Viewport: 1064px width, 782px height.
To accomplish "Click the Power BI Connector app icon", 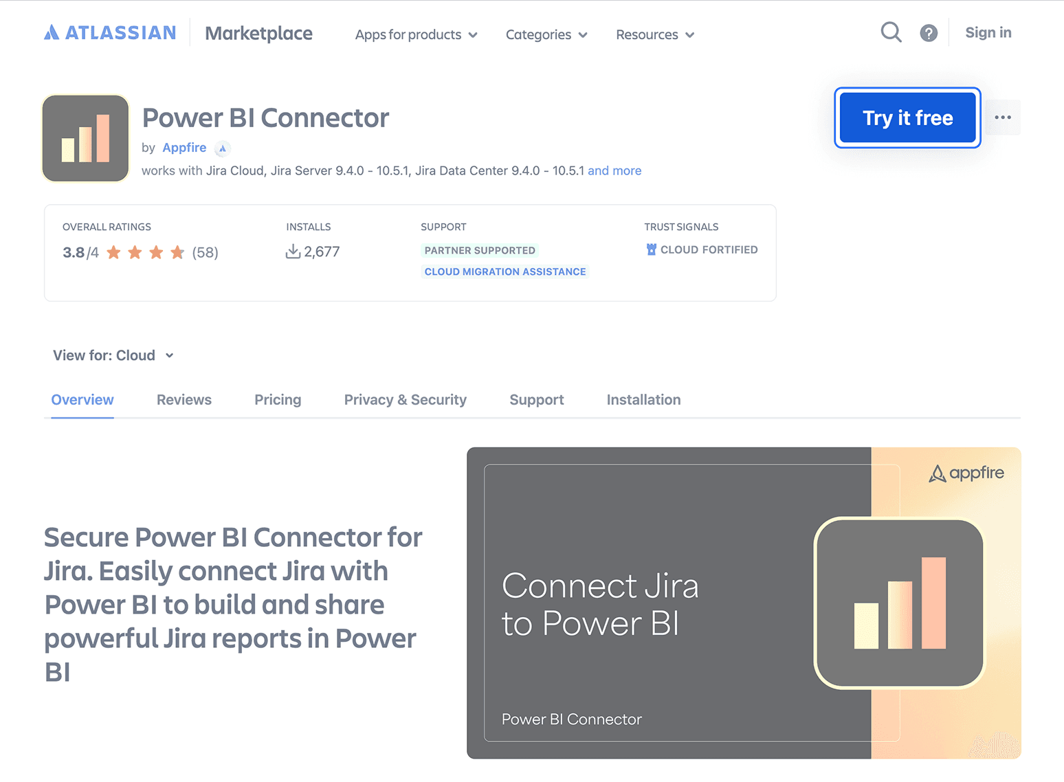I will [x=85, y=138].
